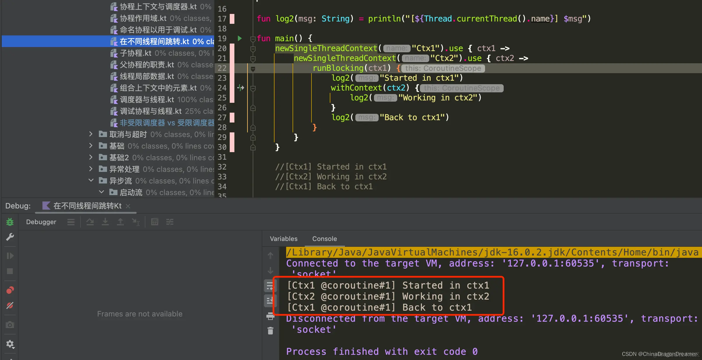The image size is (702, 360).
Task: Click the green rerun debug bug icon
Action: tap(10, 222)
